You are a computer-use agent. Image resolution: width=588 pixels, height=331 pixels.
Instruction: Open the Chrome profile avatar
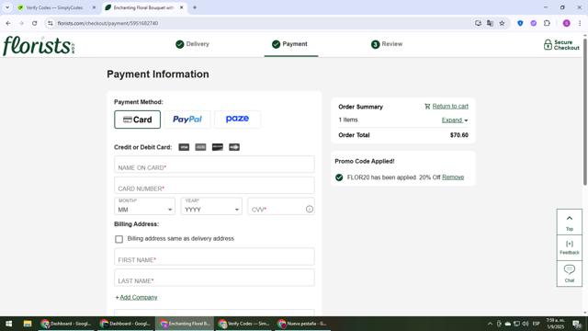[566, 23]
